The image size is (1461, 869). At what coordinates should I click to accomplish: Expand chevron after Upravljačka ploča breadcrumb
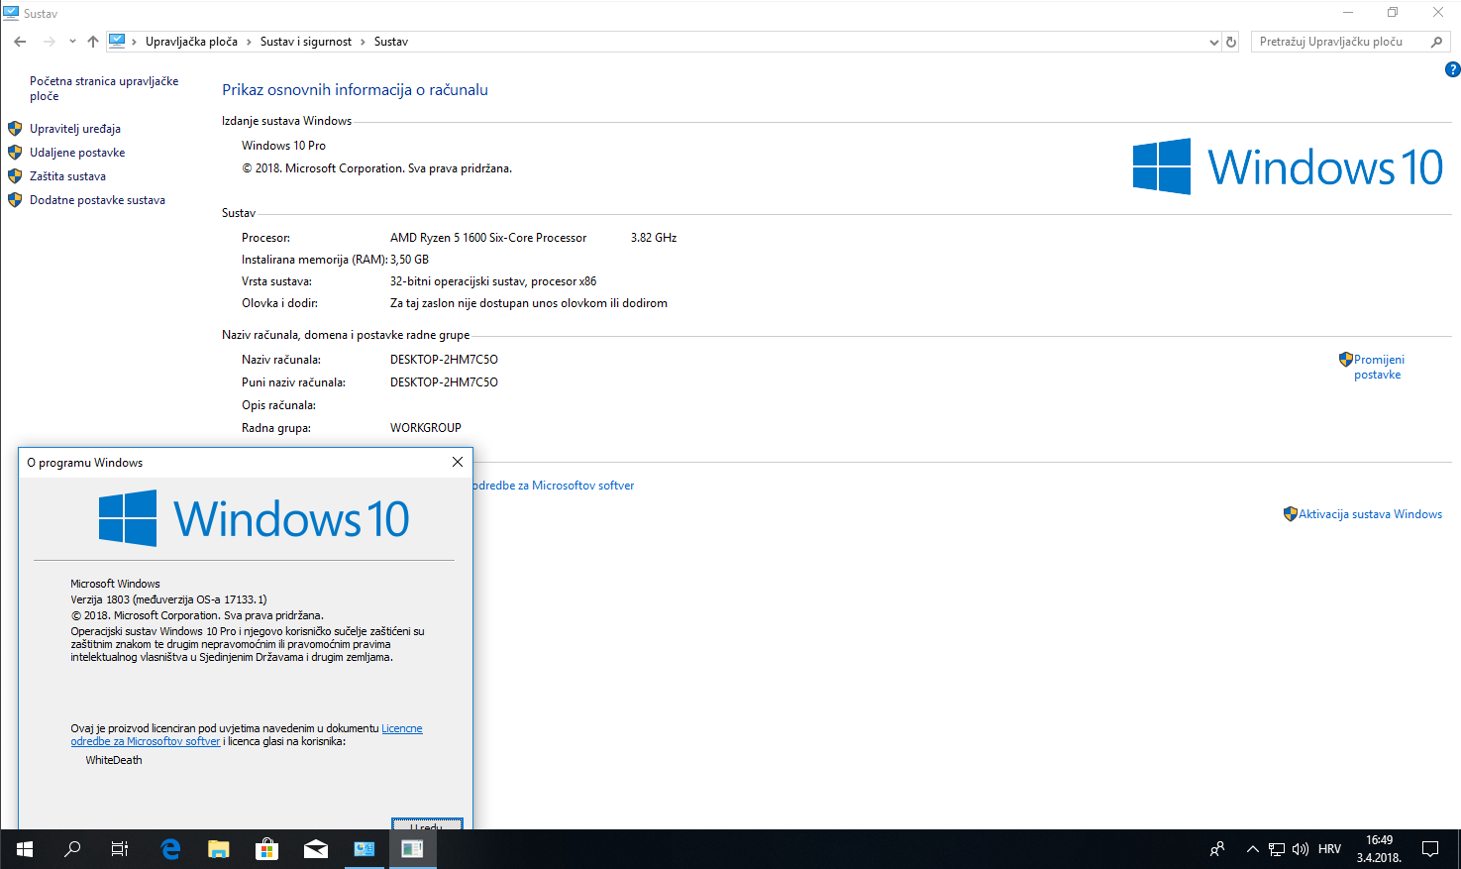pos(249,42)
